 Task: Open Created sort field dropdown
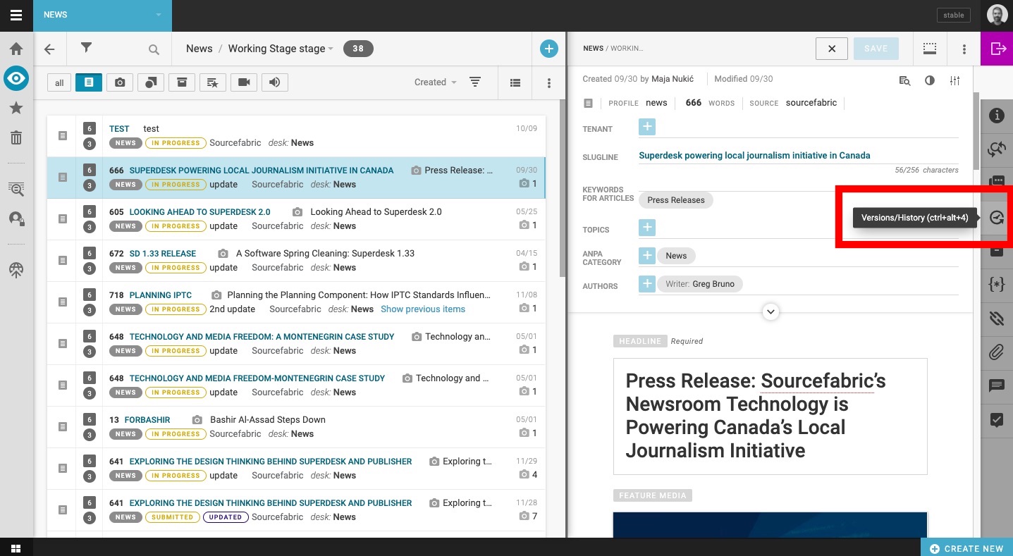(436, 82)
